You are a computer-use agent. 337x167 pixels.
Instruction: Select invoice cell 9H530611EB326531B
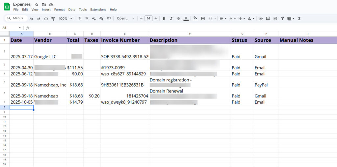pyautogui.click(x=124, y=82)
